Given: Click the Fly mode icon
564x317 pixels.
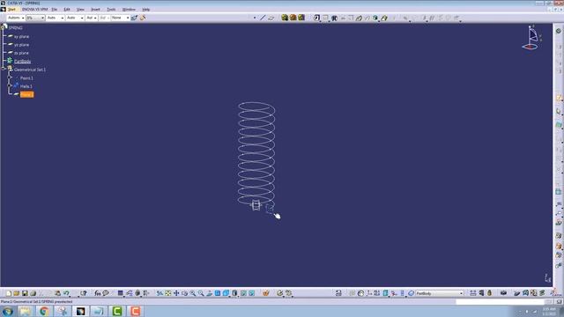Looking at the screenshot, I should [160, 293].
